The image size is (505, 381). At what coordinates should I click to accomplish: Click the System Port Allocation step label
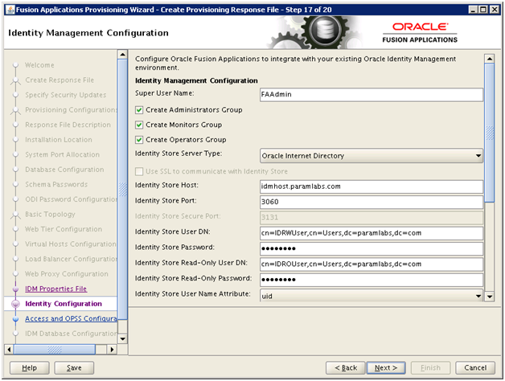(62, 154)
